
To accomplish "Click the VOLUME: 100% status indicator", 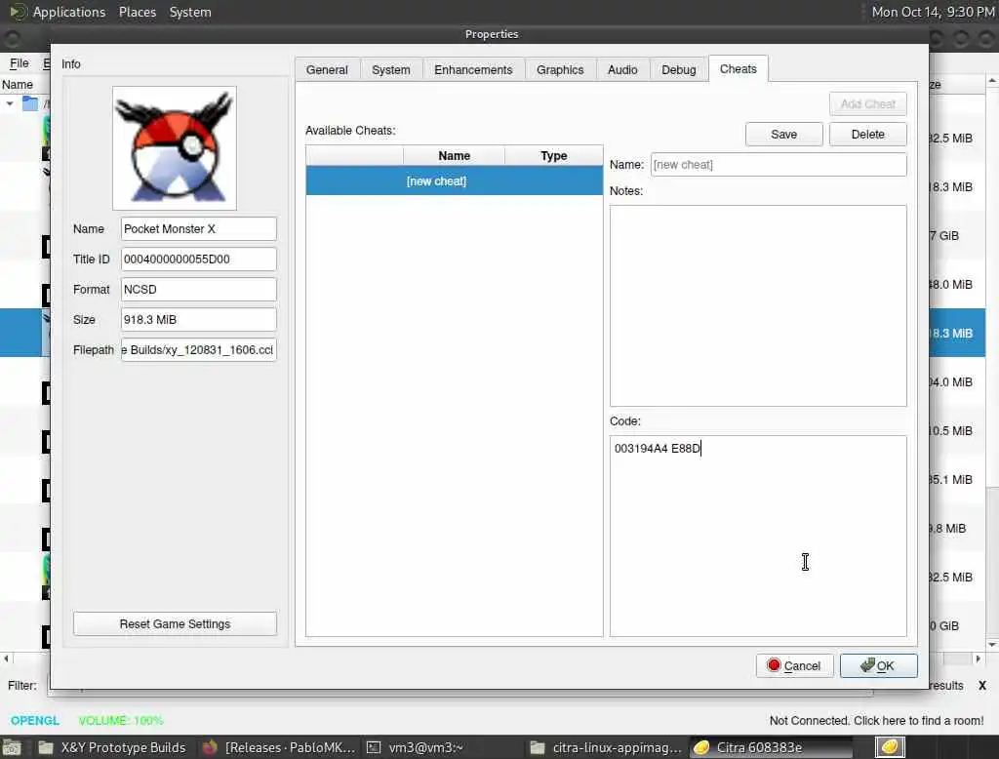I will 121,720.
